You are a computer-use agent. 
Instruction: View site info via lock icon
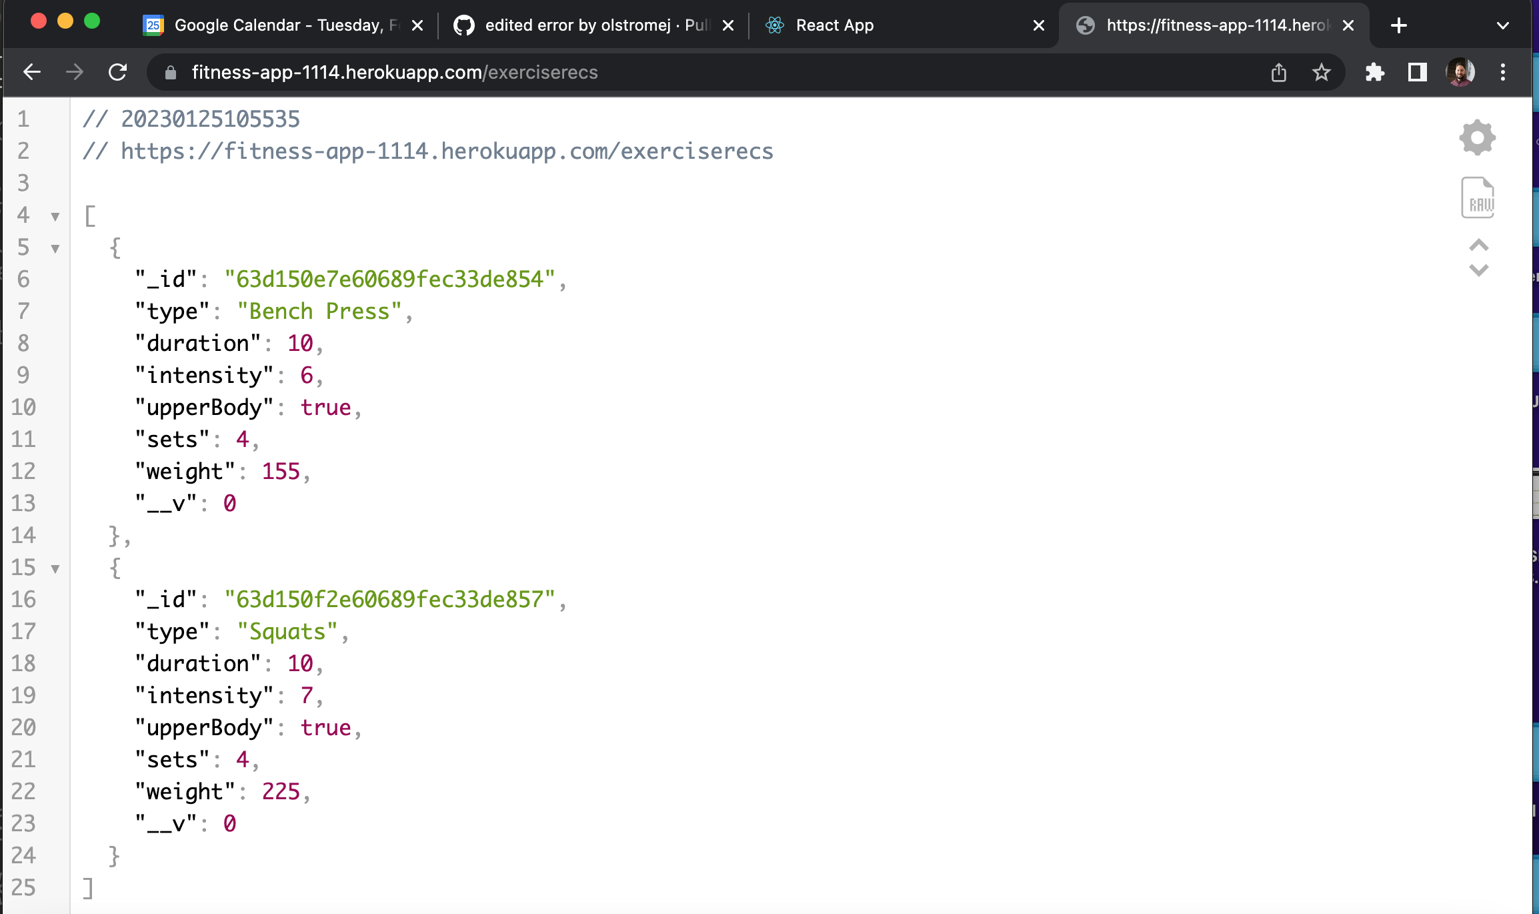(171, 72)
